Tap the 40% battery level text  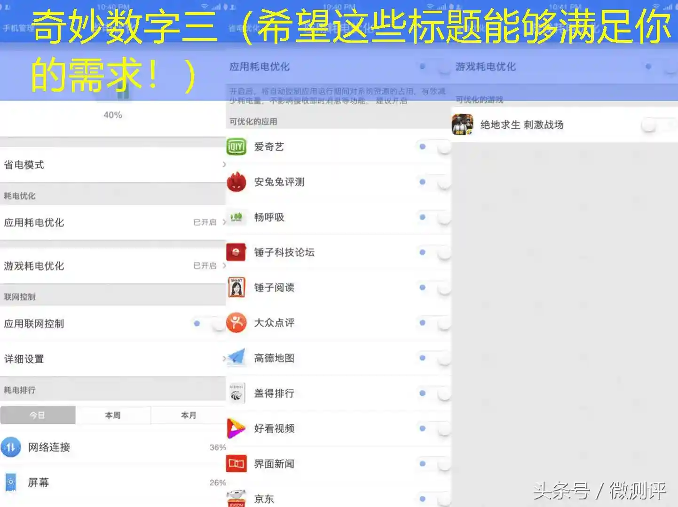tap(113, 115)
